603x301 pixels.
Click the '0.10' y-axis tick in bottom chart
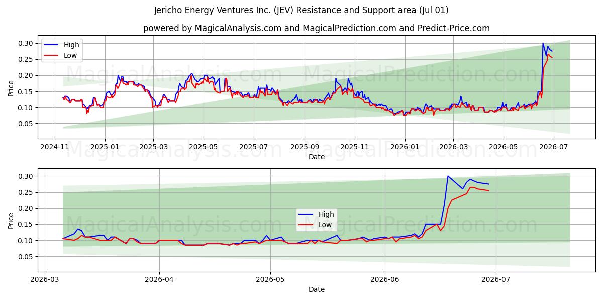click(x=26, y=241)
